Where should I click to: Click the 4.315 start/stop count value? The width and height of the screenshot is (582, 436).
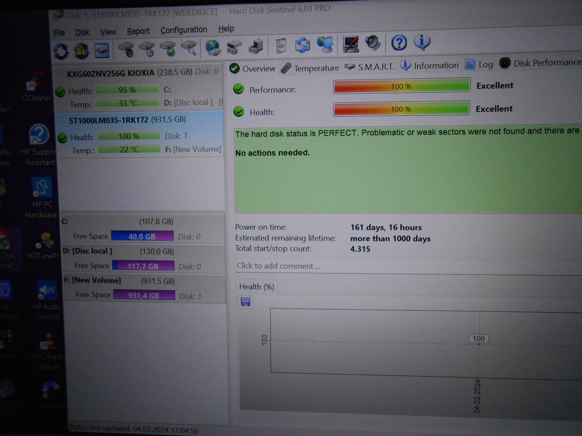point(360,249)
